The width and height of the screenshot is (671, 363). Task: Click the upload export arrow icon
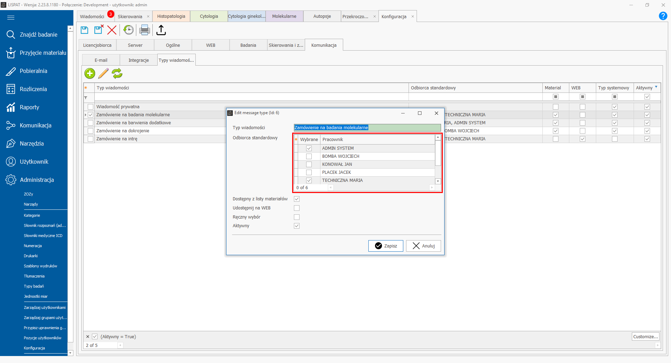[161, 30]
